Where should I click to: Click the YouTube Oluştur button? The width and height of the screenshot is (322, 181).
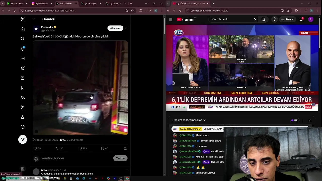pyautogui.click(x=287, y=19)
